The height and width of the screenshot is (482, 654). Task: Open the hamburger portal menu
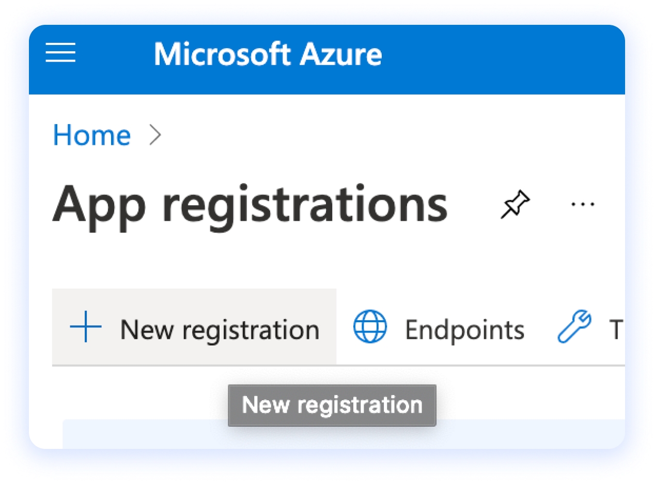60,53
